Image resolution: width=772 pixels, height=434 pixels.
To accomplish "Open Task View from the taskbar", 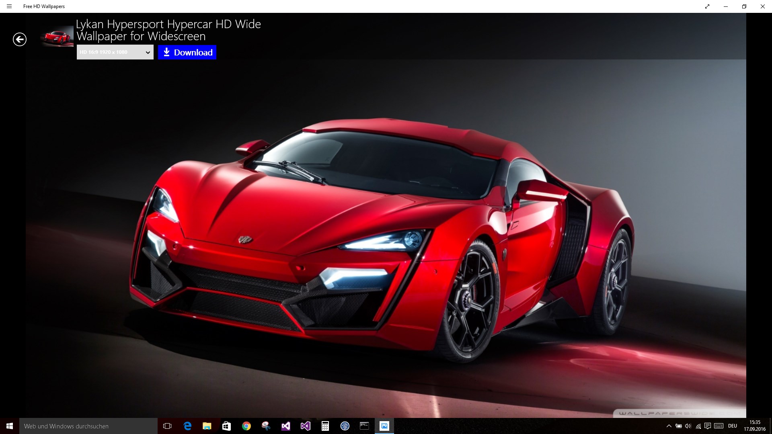I will point(167,426).
